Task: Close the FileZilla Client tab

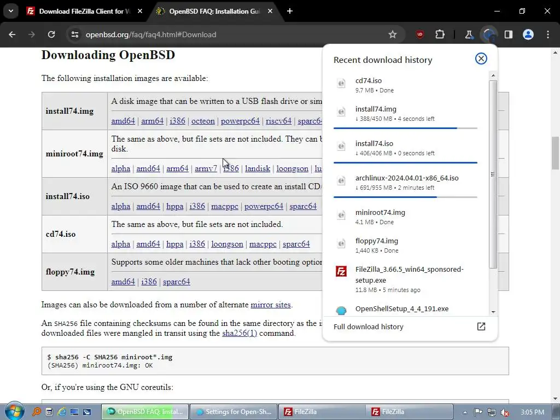Action: click(x=140, y=11)
